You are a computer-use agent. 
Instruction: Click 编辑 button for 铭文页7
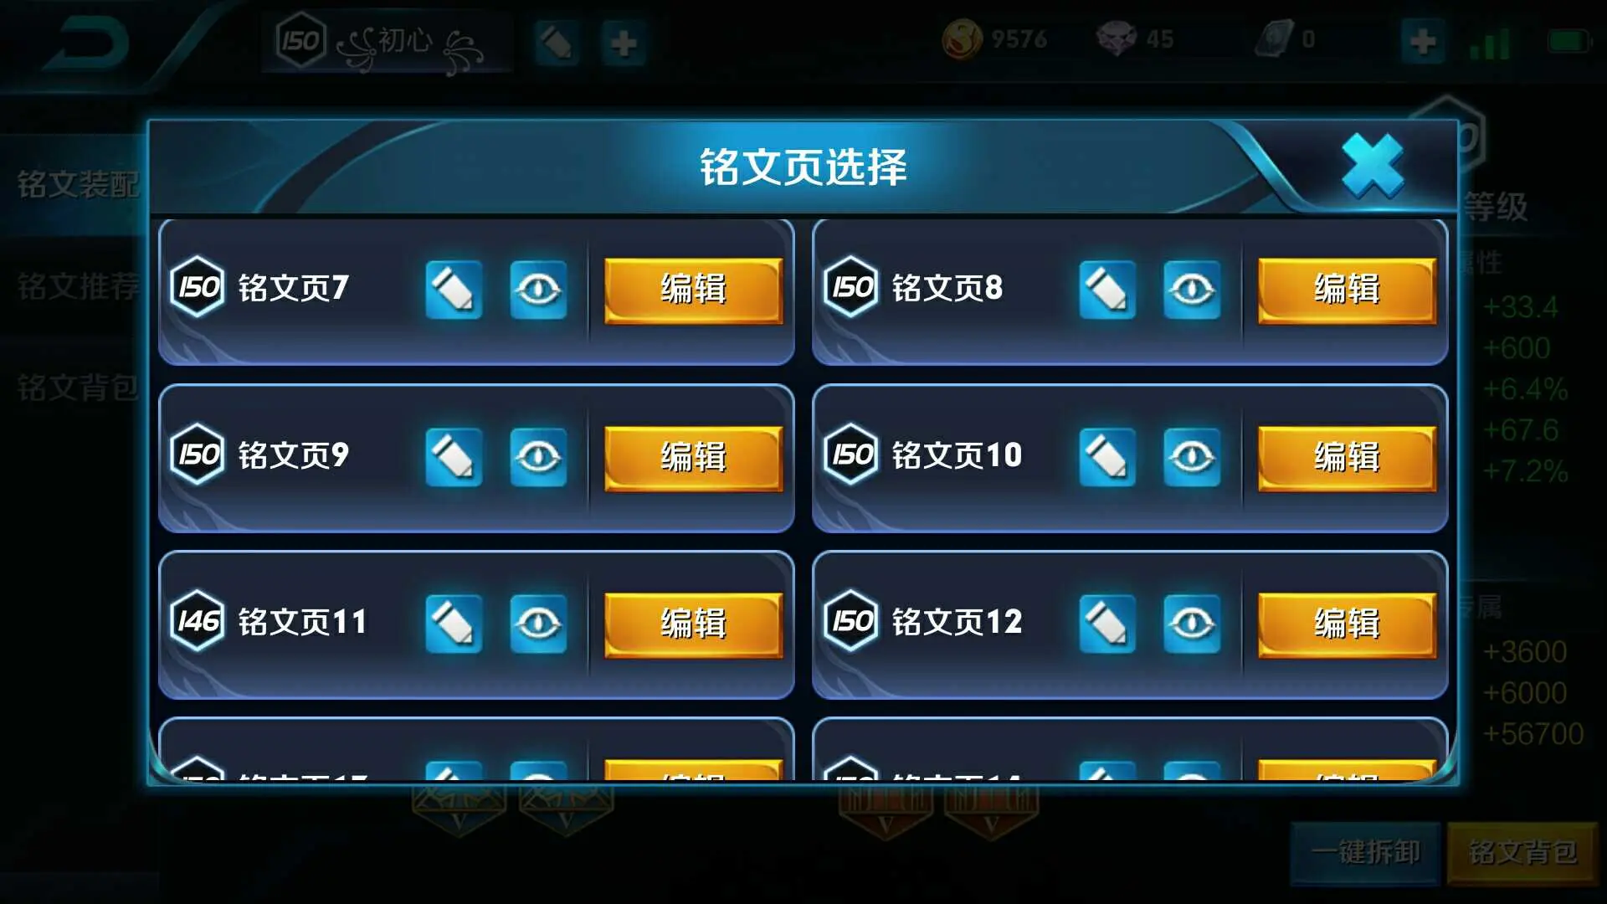693,290
